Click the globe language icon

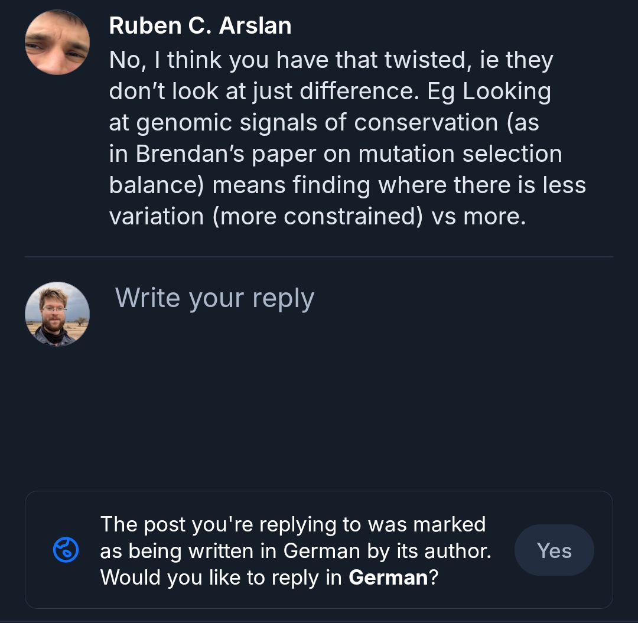[x=66, y=550]
